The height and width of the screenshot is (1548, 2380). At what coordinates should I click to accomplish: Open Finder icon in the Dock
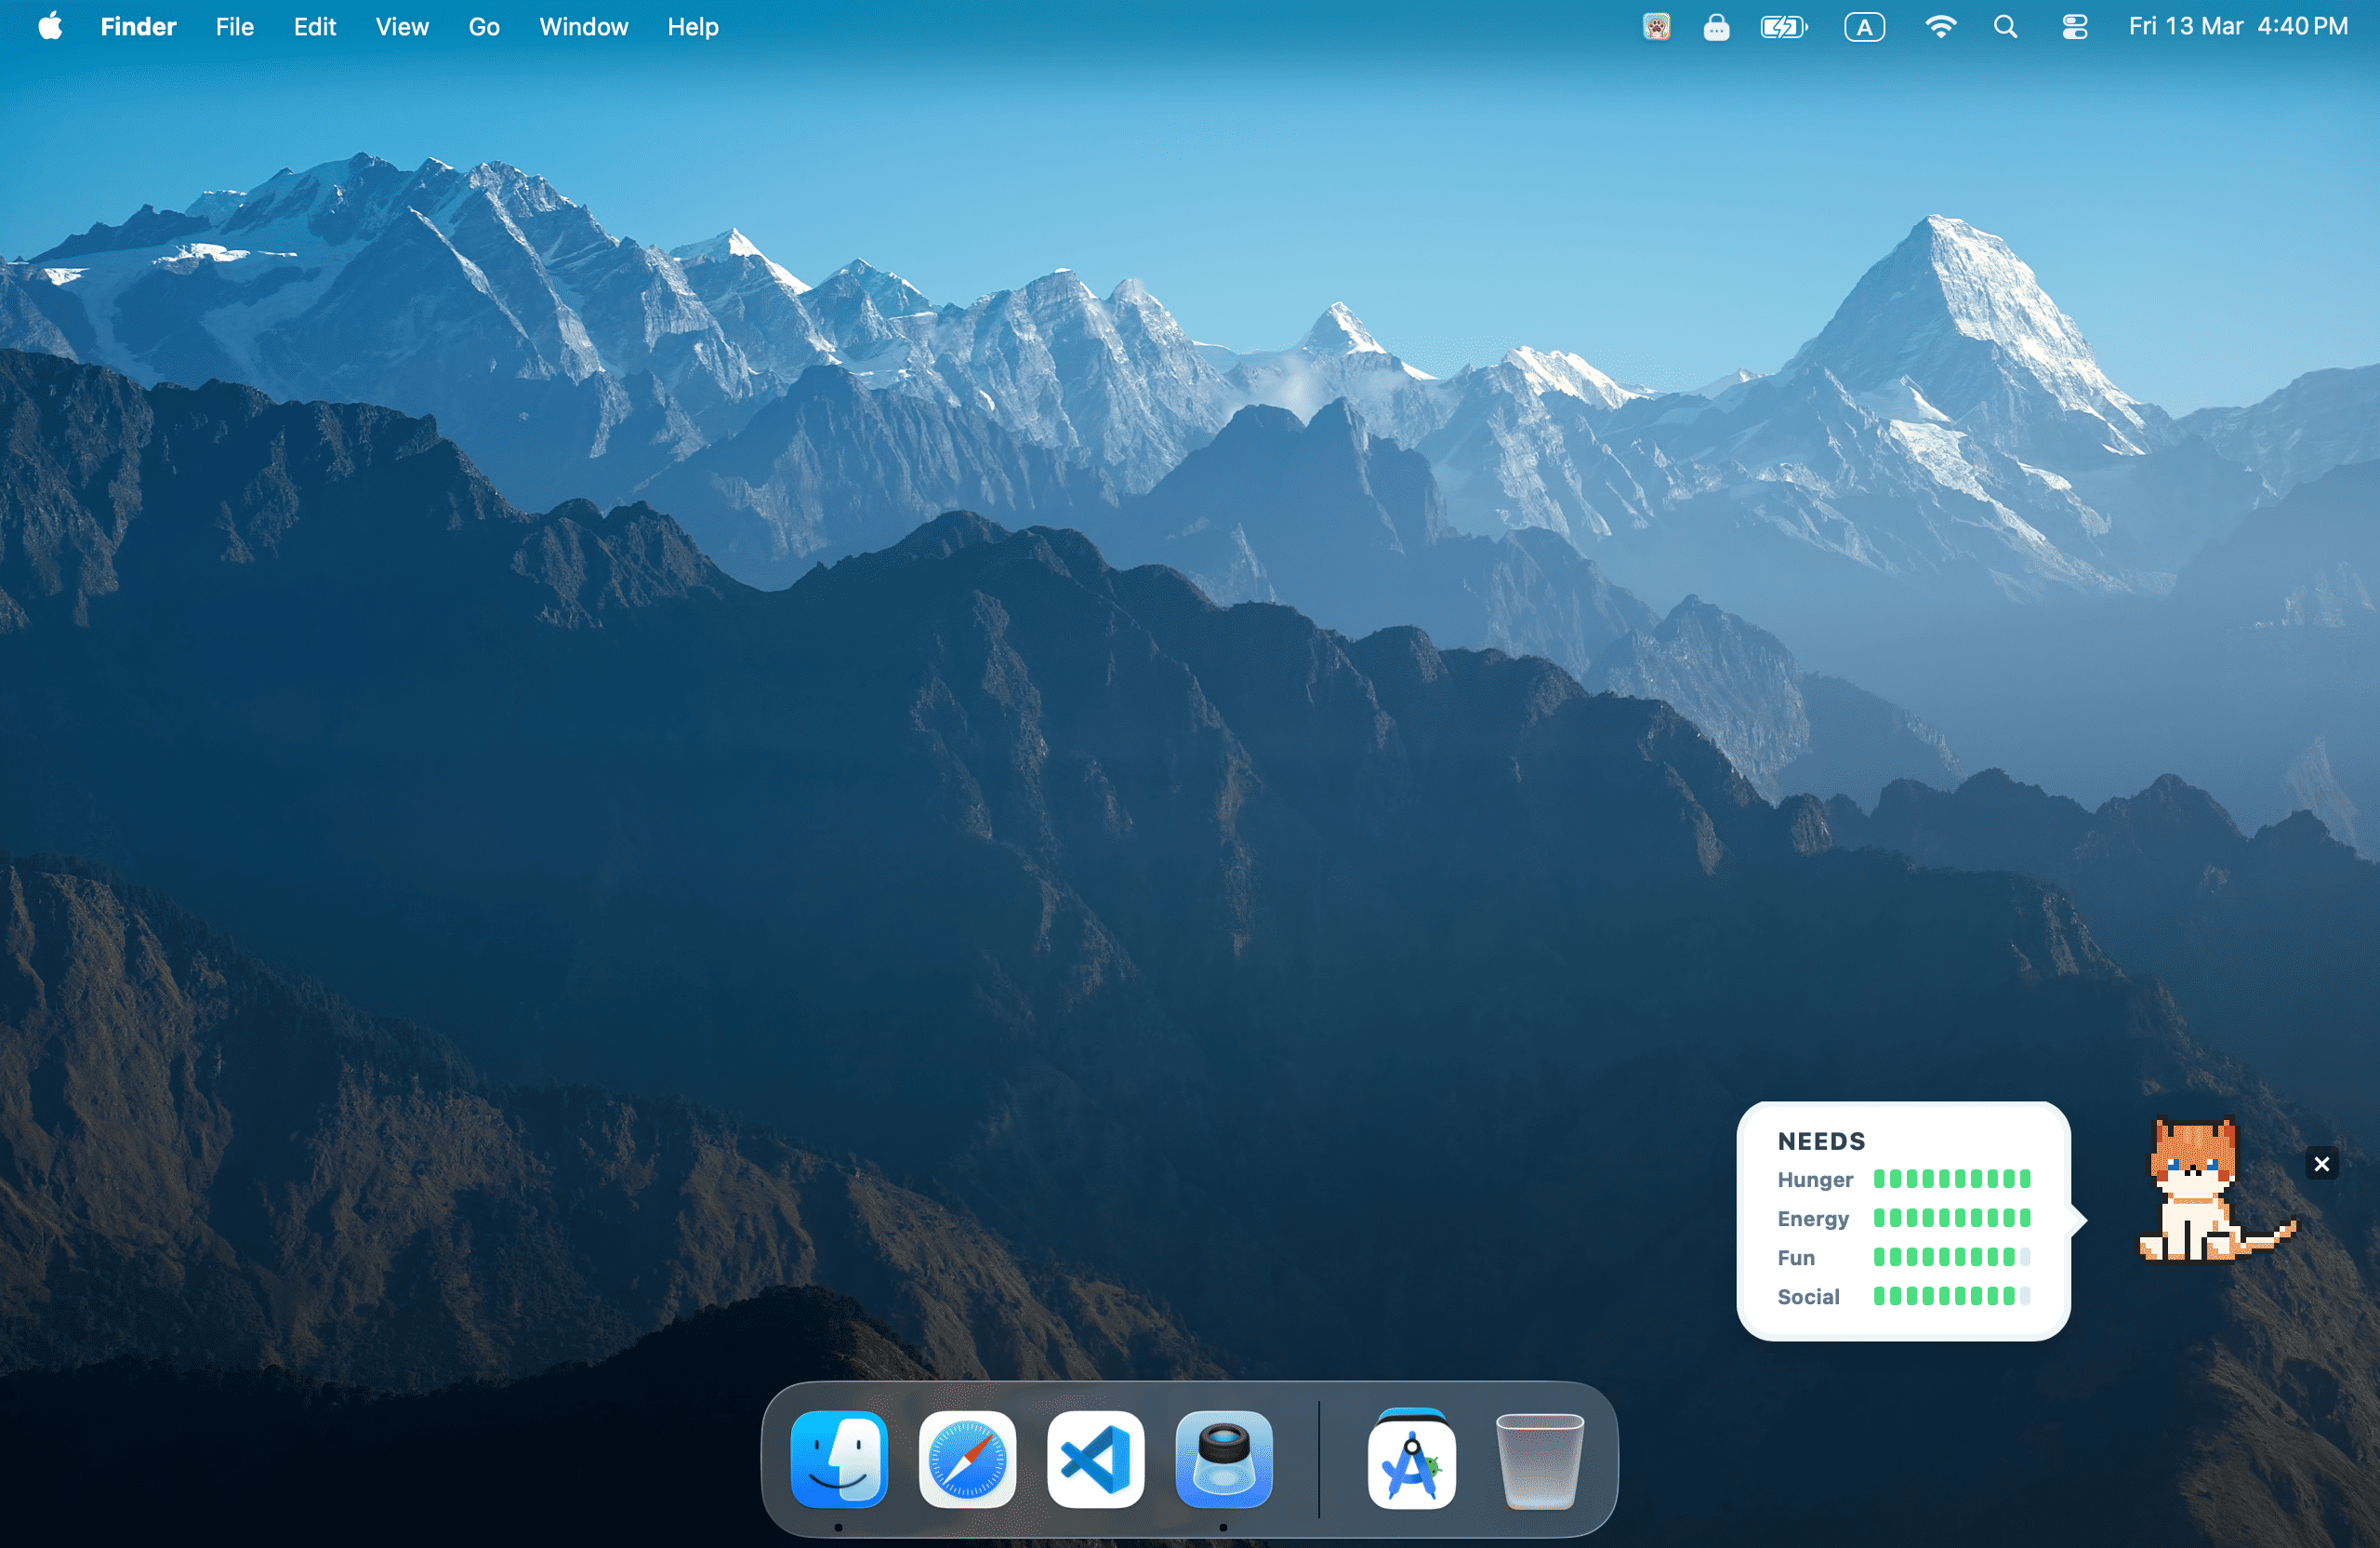click(x=839, y=1458)
